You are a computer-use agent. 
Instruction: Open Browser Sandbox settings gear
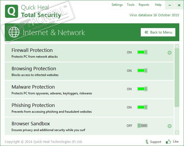pyautogui.click(x=170, y=126)
